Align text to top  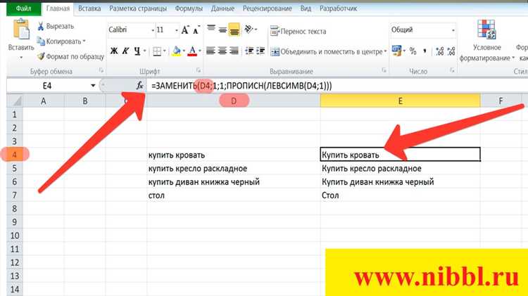coord(211,30)
